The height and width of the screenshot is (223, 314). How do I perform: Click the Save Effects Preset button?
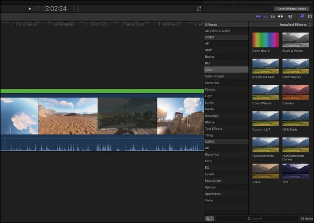coord(291,9)
